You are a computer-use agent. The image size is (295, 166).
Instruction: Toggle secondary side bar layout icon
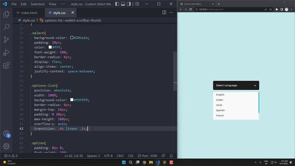pyautogui.click(x=129, y=4)
